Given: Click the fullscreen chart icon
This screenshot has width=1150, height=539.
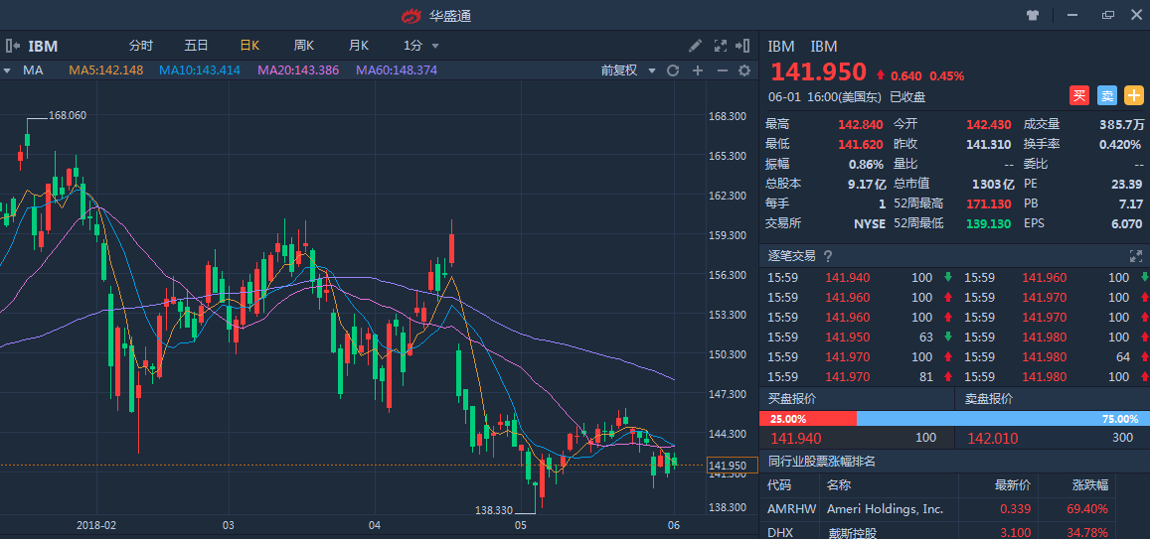Looking at the screenshot, I should (x=720, y=46).
